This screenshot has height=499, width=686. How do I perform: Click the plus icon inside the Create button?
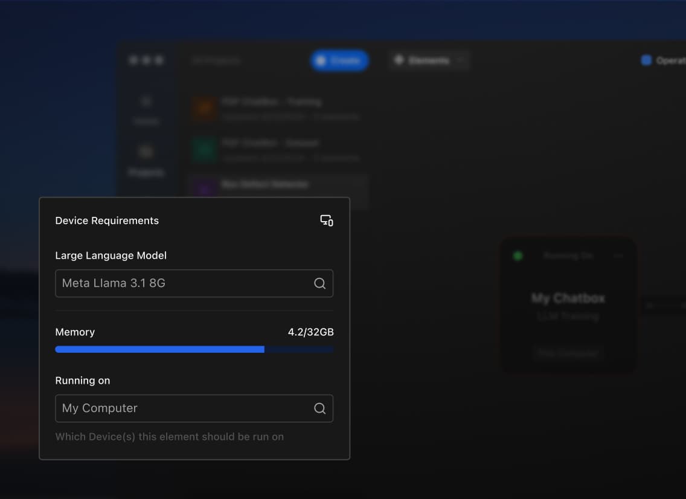[x=322, y=60]
